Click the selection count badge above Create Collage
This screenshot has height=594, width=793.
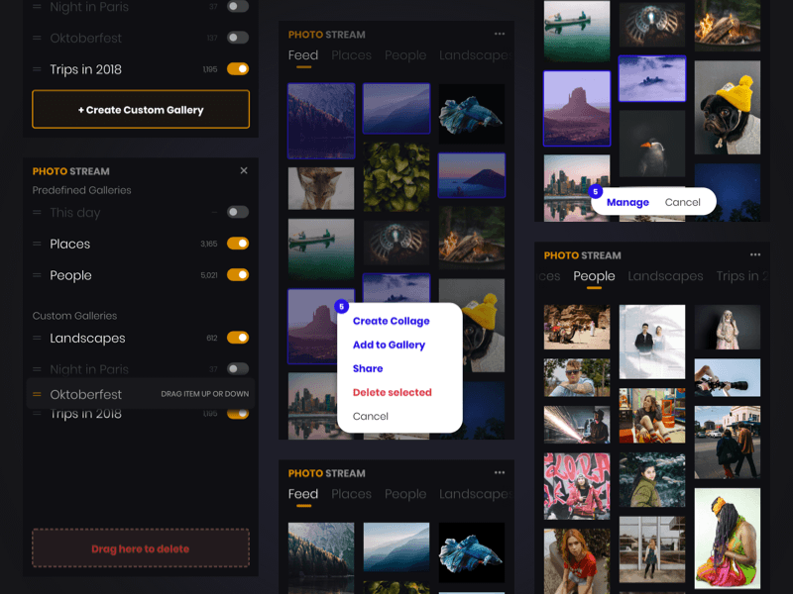pyautogui.click(x=341, y=306)
